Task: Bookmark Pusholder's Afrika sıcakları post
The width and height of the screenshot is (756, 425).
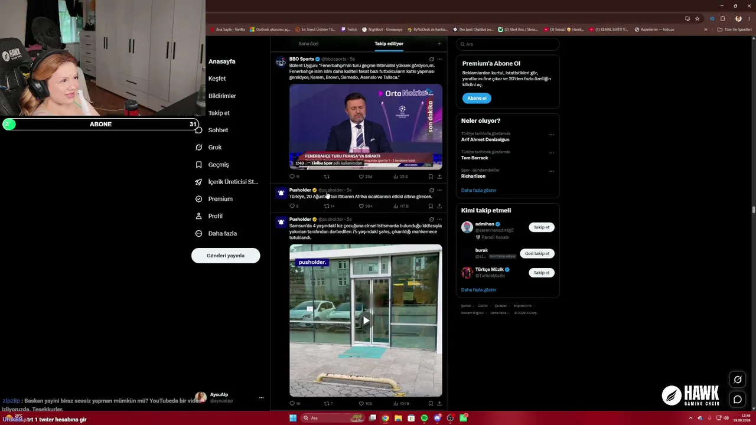Action: pos(431,206)
